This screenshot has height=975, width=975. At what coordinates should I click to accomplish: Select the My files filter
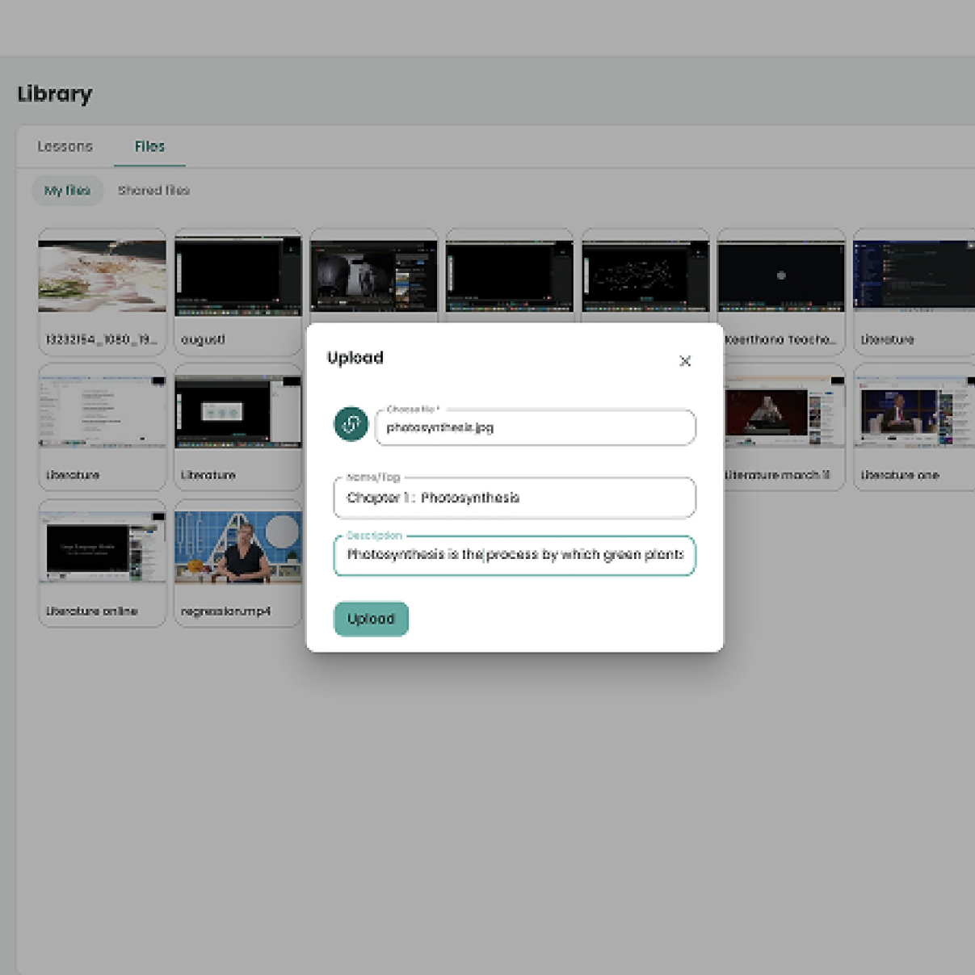[68, 191]
